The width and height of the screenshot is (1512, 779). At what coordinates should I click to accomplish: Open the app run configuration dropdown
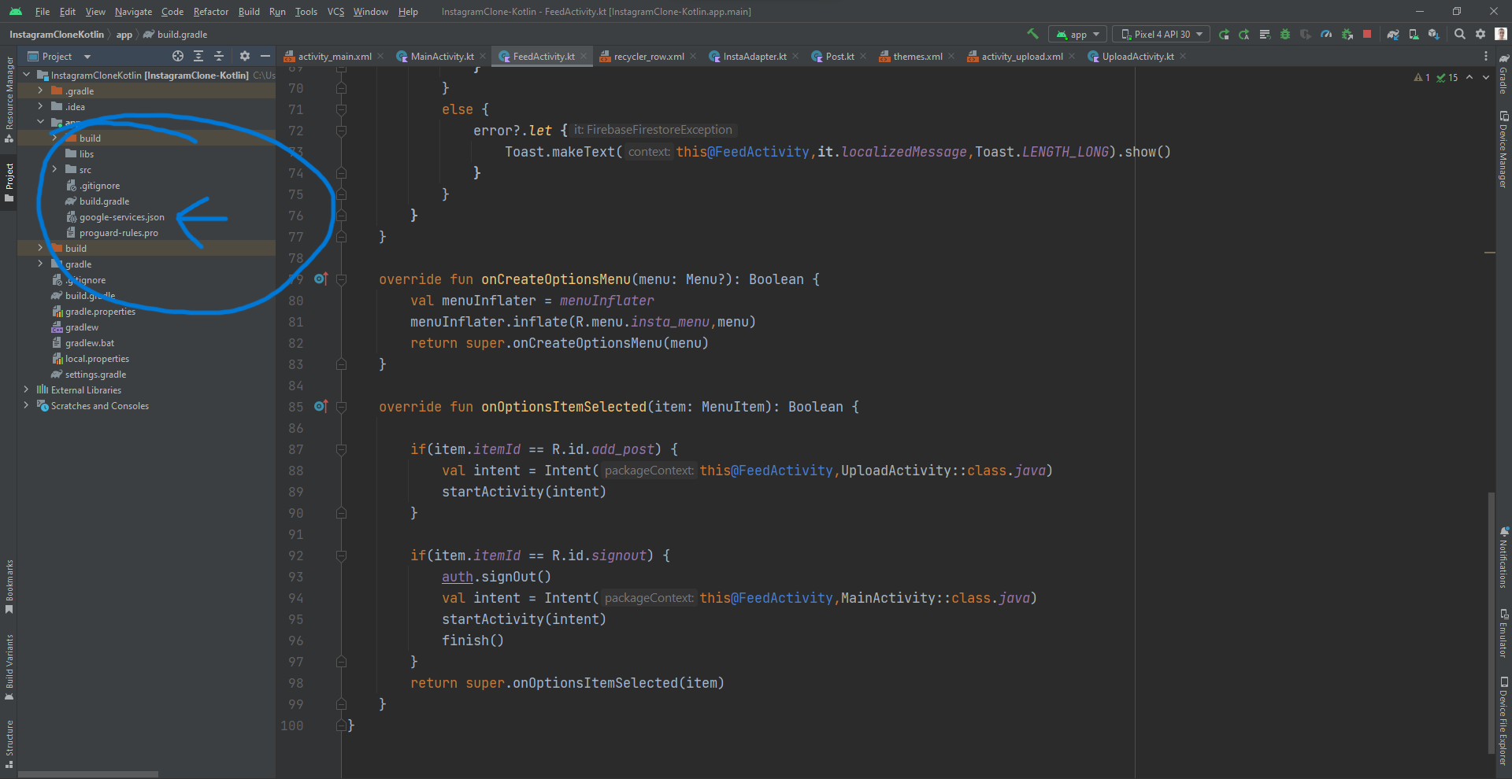[x=1077, y=35]
